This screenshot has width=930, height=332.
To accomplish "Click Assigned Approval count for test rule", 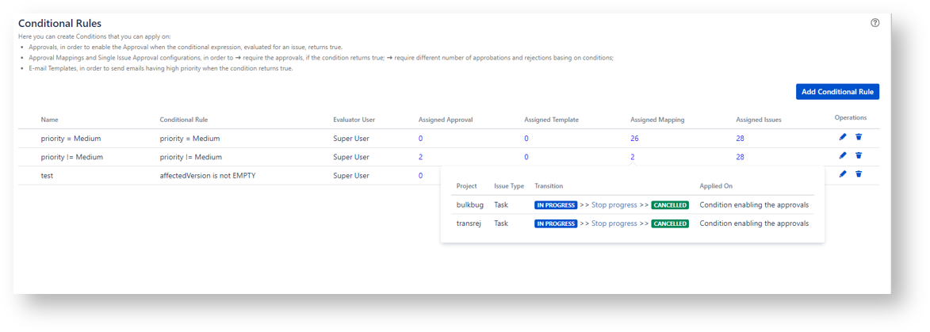I will coord(421,176).
